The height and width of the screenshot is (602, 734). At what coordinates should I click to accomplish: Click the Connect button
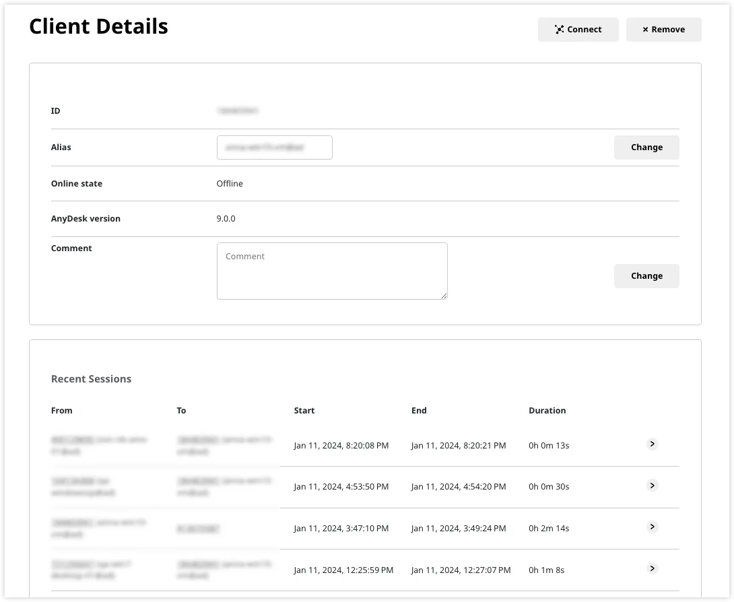coord(578,30)
